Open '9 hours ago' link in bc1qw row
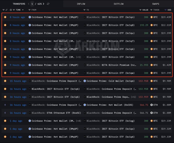This screenshot has height=143, width=174. click(17, 73)
